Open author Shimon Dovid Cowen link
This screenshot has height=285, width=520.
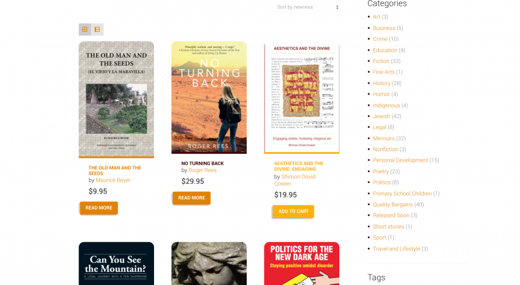pos(295,180)
